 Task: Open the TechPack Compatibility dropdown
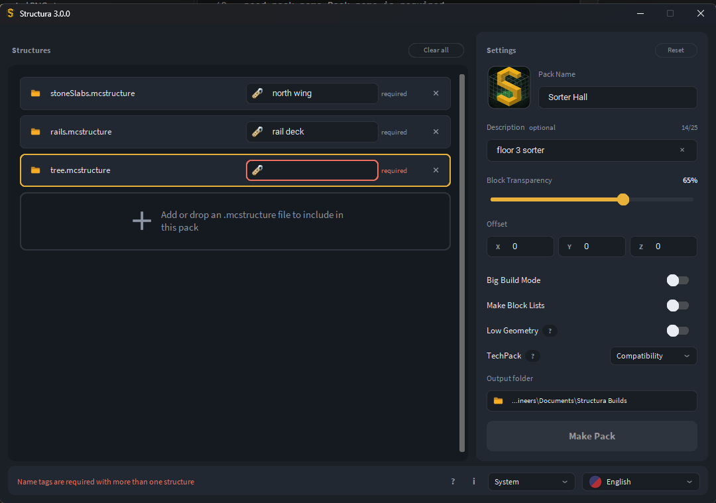point(654,356)
